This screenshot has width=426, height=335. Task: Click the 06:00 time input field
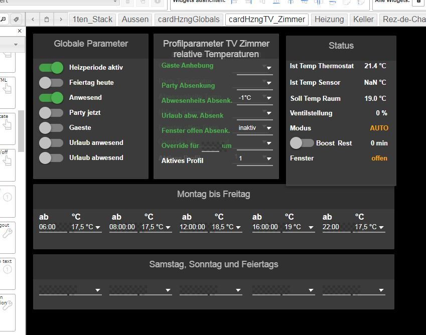(53, 227)
